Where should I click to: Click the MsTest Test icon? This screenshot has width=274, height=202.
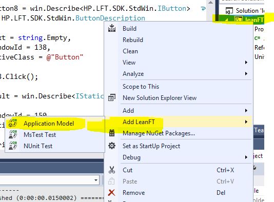[x=13, y=134]
